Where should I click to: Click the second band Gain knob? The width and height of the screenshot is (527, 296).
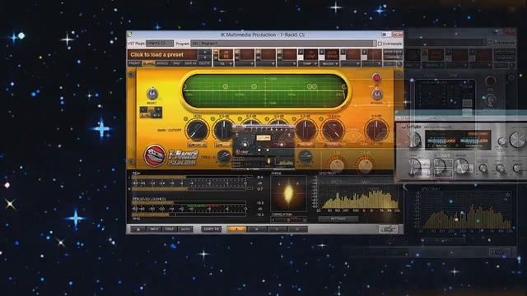tap(224, 130)
